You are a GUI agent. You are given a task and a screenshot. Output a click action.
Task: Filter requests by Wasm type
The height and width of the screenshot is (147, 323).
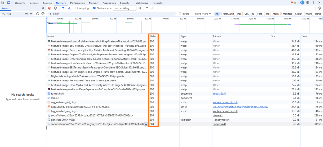(308, 14)
